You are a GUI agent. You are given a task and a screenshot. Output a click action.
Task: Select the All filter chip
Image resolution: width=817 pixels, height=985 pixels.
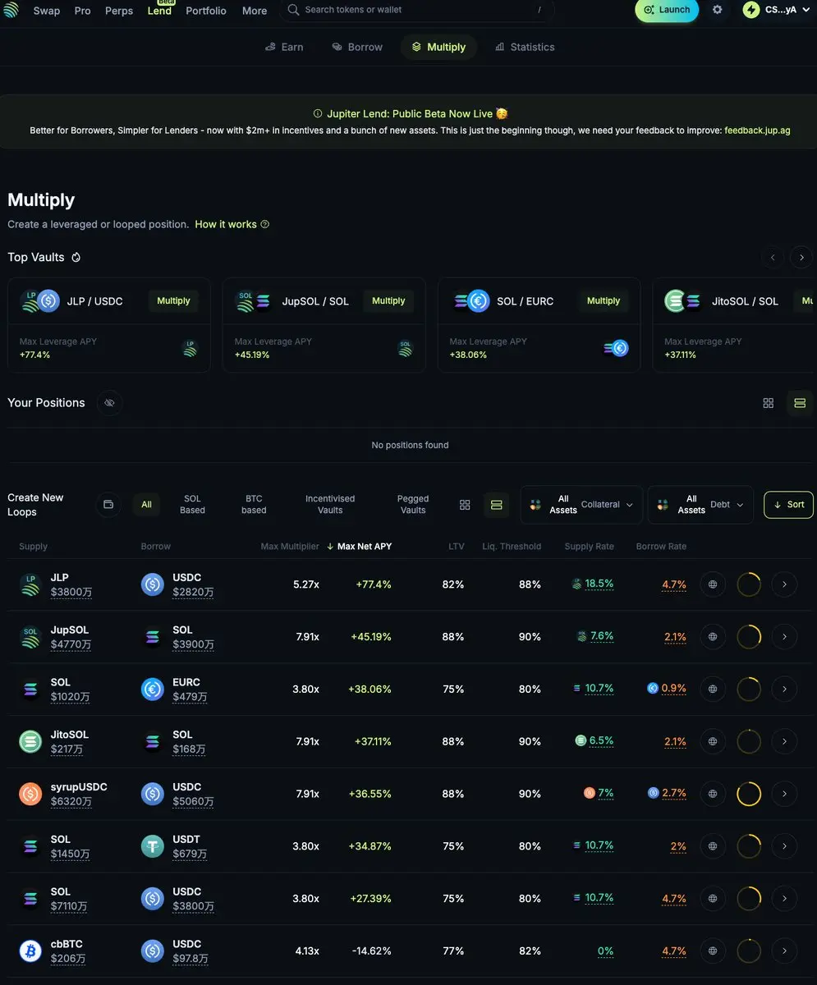146,505
